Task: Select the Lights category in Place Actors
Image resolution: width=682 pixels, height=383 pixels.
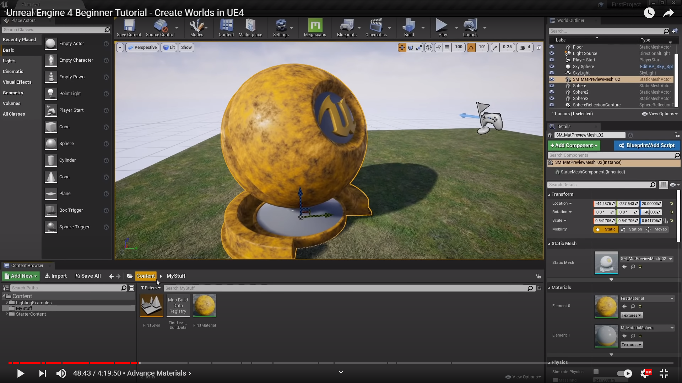Action: click(x=9, y=61)
